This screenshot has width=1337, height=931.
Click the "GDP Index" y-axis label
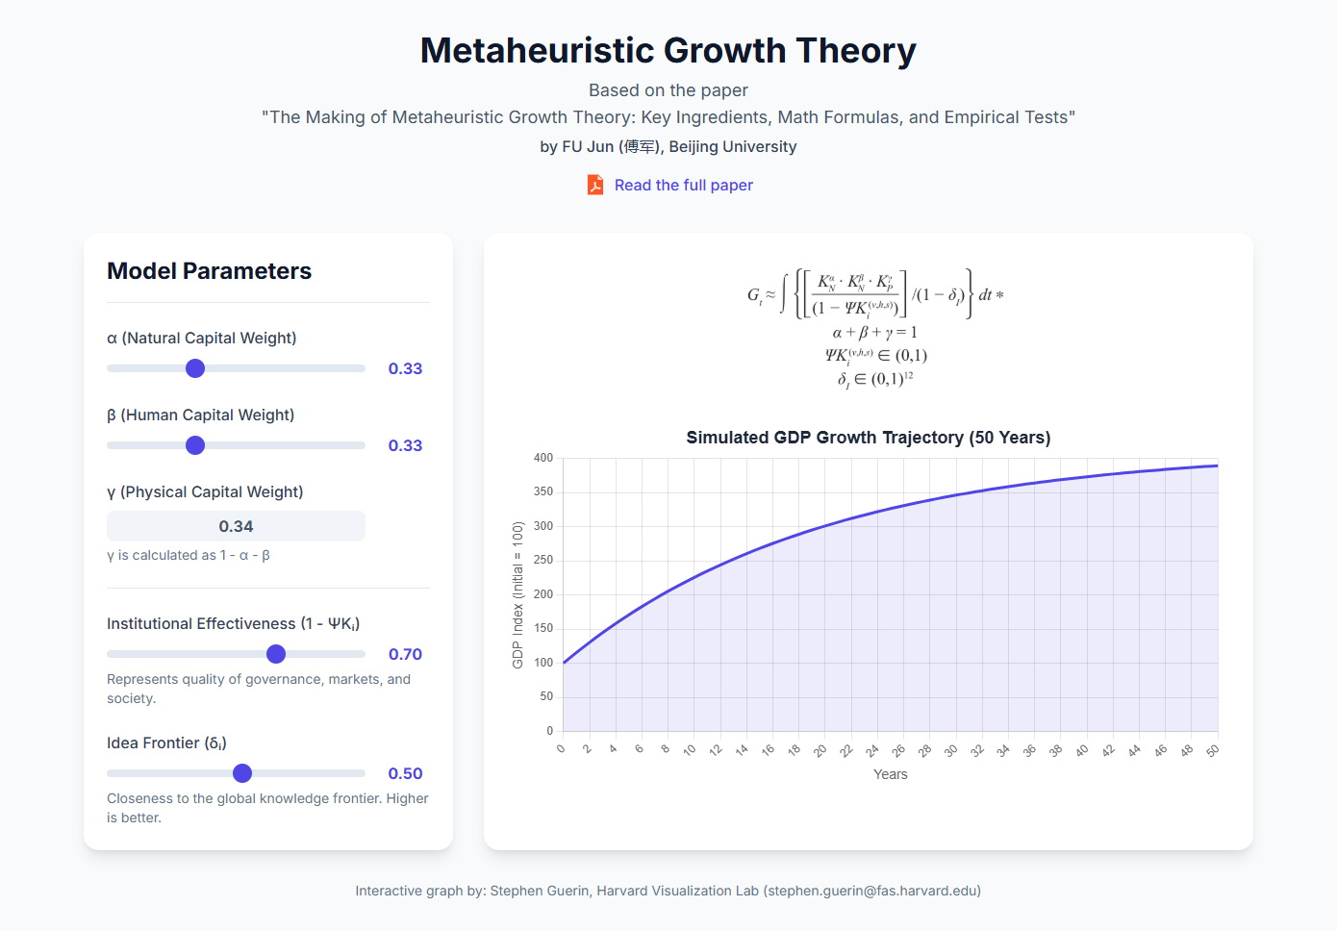coord(517,594)
